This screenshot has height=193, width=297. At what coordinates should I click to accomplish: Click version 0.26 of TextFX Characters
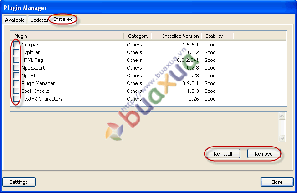click(194, 99)
